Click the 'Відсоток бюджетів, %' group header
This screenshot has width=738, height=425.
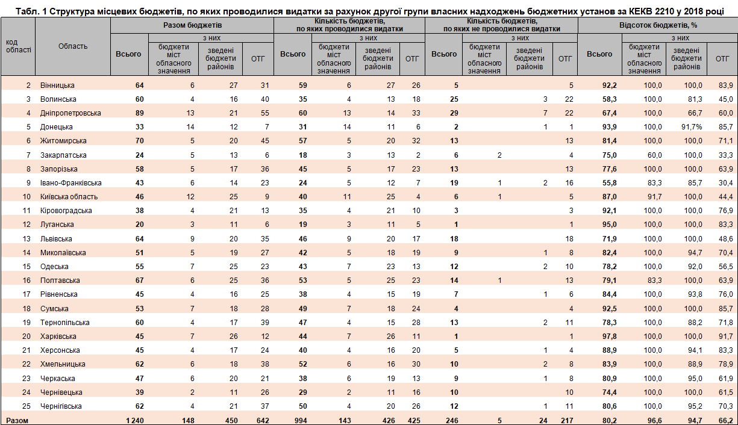tap(658, 25)
